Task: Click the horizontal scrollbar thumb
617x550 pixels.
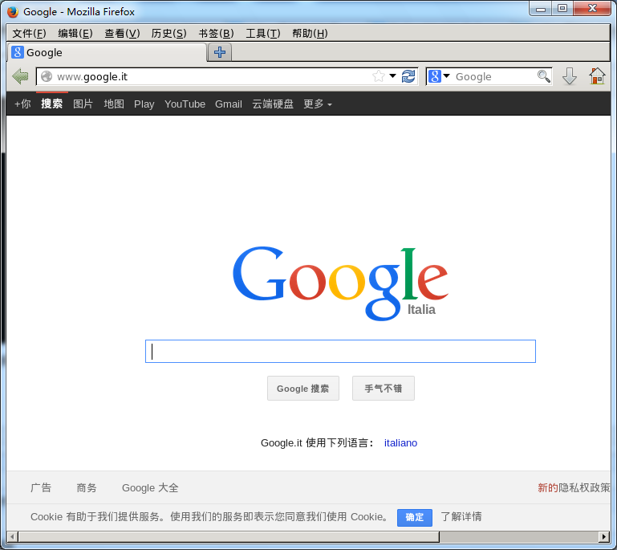Action: click(229, 536)
